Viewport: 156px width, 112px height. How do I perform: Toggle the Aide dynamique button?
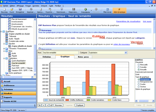tap(119, 10)
